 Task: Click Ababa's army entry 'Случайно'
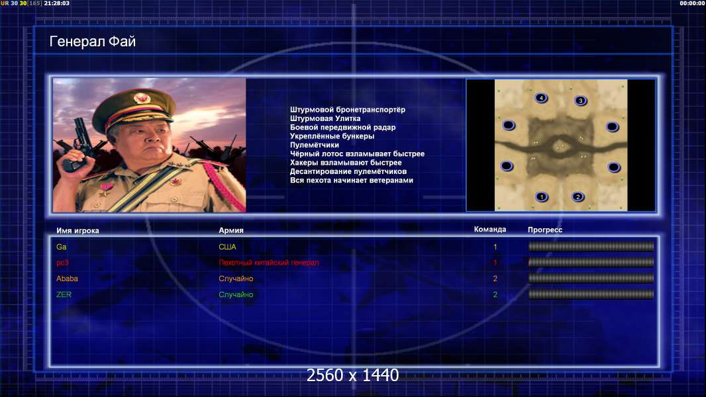pos(236,279)
